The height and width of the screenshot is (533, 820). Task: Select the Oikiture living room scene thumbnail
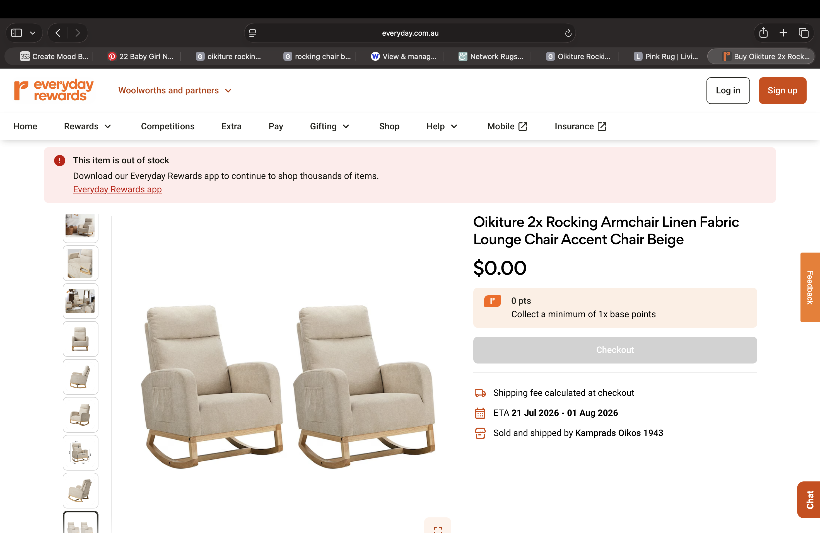pos(80,301)
